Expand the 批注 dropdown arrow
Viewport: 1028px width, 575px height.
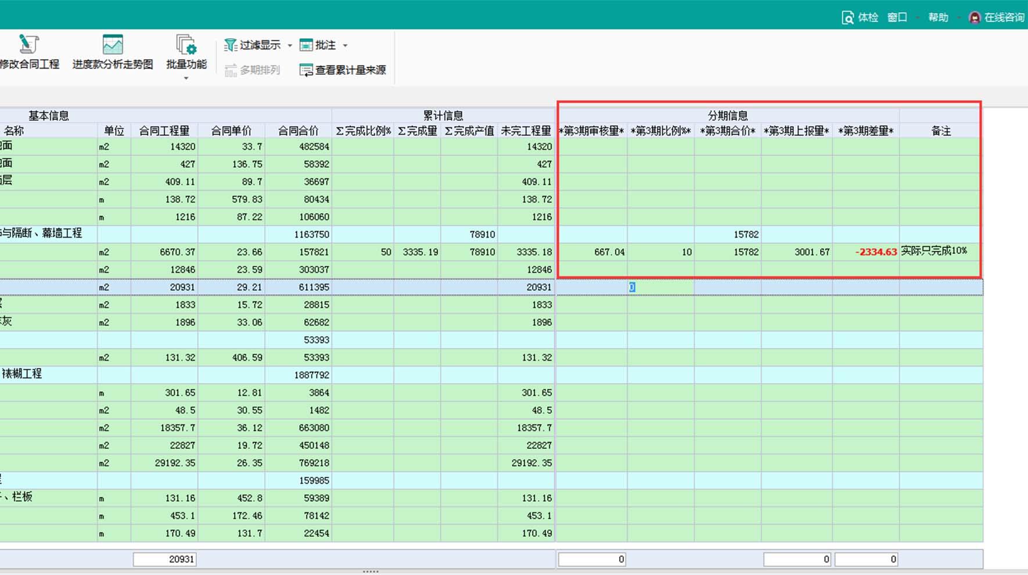[345, 45]
